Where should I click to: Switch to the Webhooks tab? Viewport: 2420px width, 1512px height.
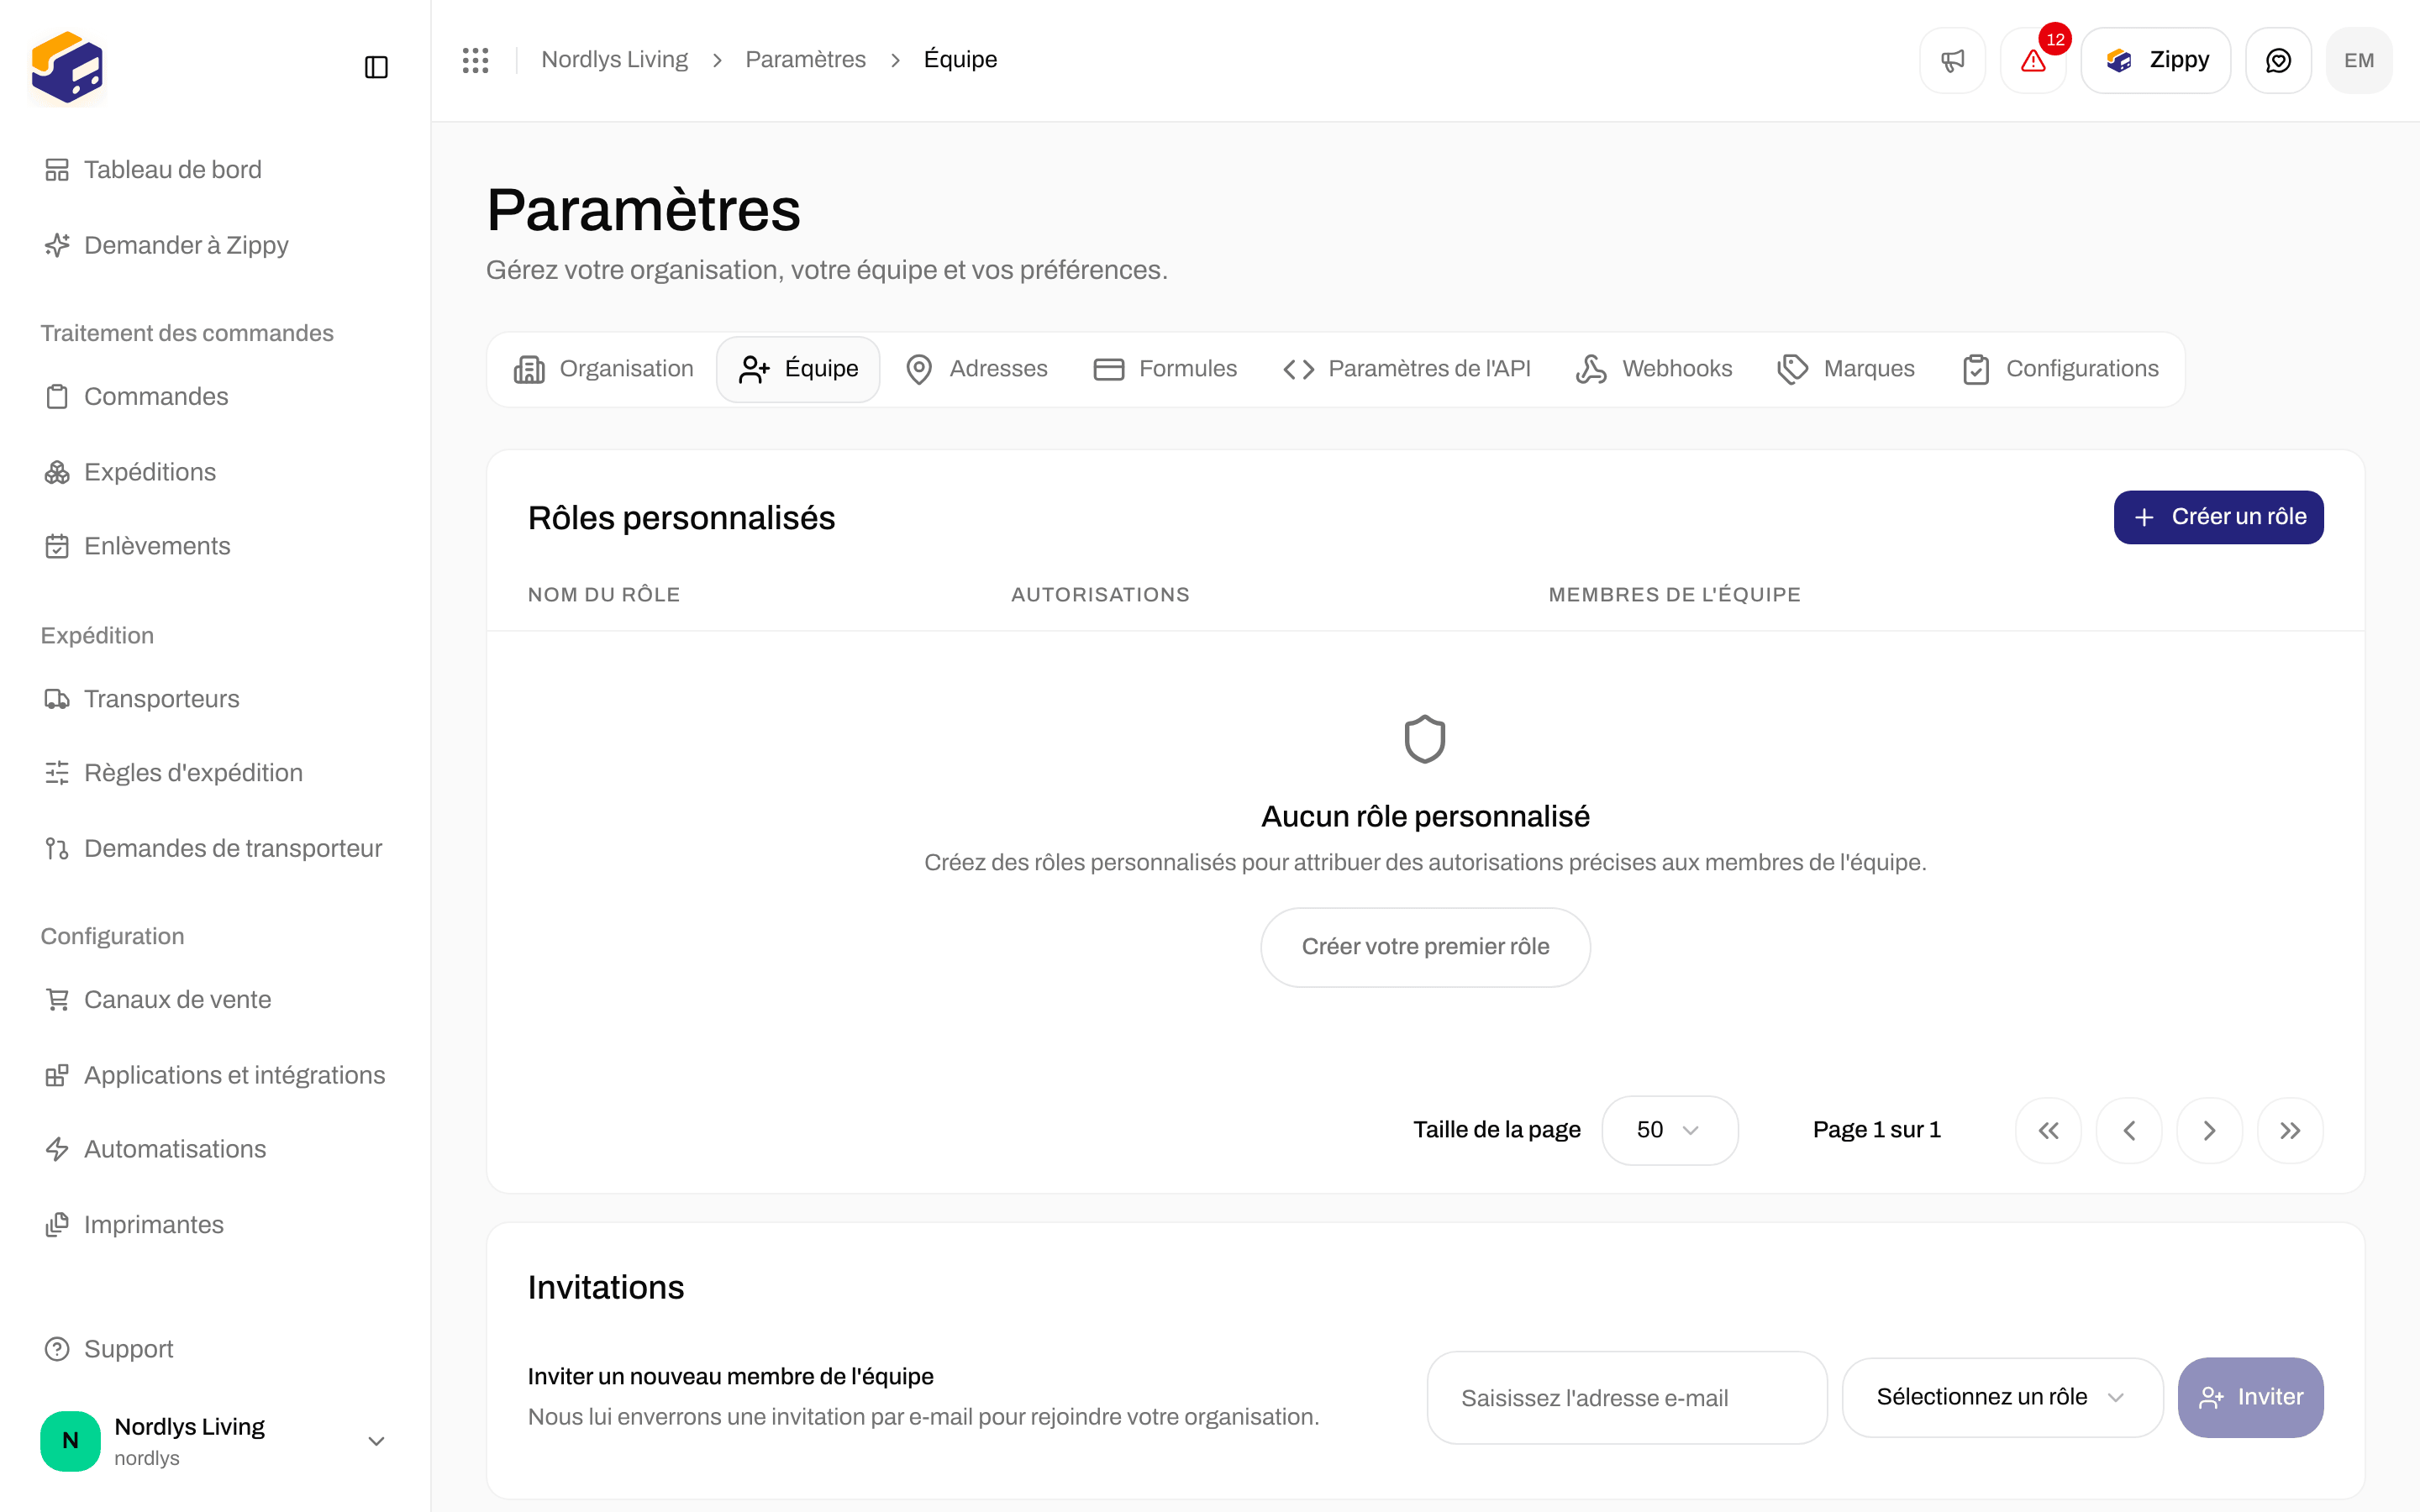pos(1654,369)
